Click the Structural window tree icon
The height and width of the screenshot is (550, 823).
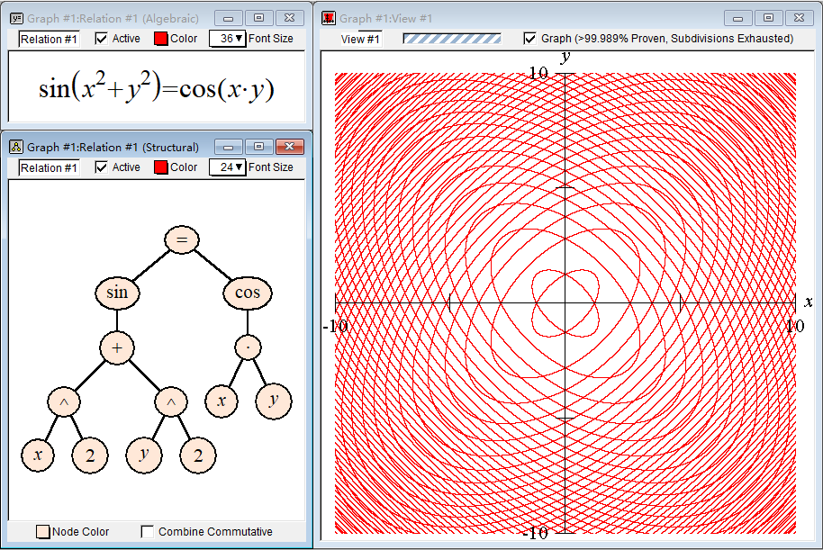coord(15,147)
